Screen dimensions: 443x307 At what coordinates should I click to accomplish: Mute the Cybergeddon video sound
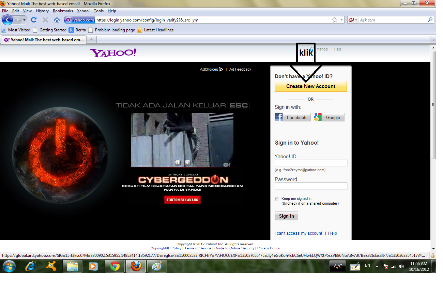[187, 163]
